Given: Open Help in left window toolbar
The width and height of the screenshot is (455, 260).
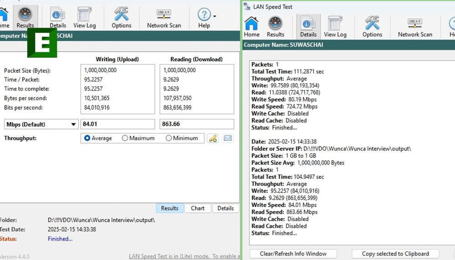Looking at the screenshot, I should (x=204, y=17).
